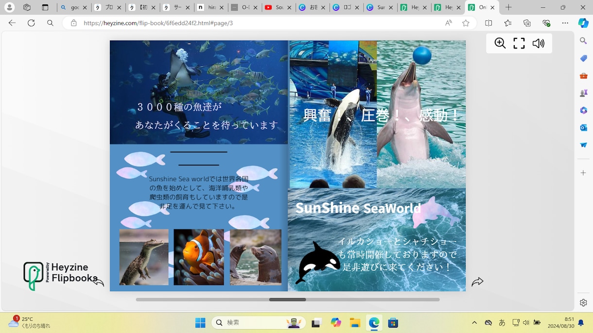The height and width of the screenshot is (333, 593).
Task: Open a new browser tab
Action: click(508, 8)
